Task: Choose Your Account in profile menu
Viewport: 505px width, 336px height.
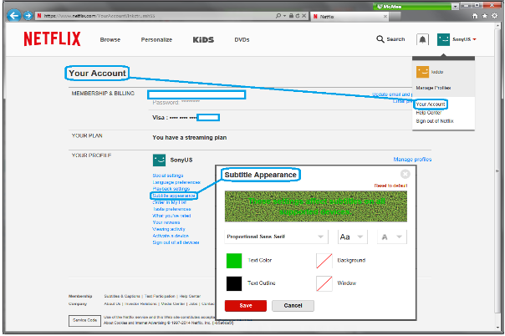Action: [x=431, y=104]
